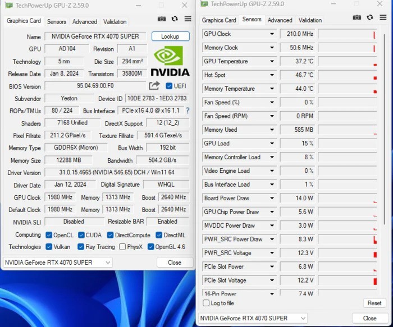Click Close button in Sensors window
This screenshot has height=327, width=393.
point(370,318)
